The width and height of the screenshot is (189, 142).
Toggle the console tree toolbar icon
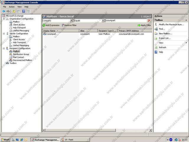point(18,11)
